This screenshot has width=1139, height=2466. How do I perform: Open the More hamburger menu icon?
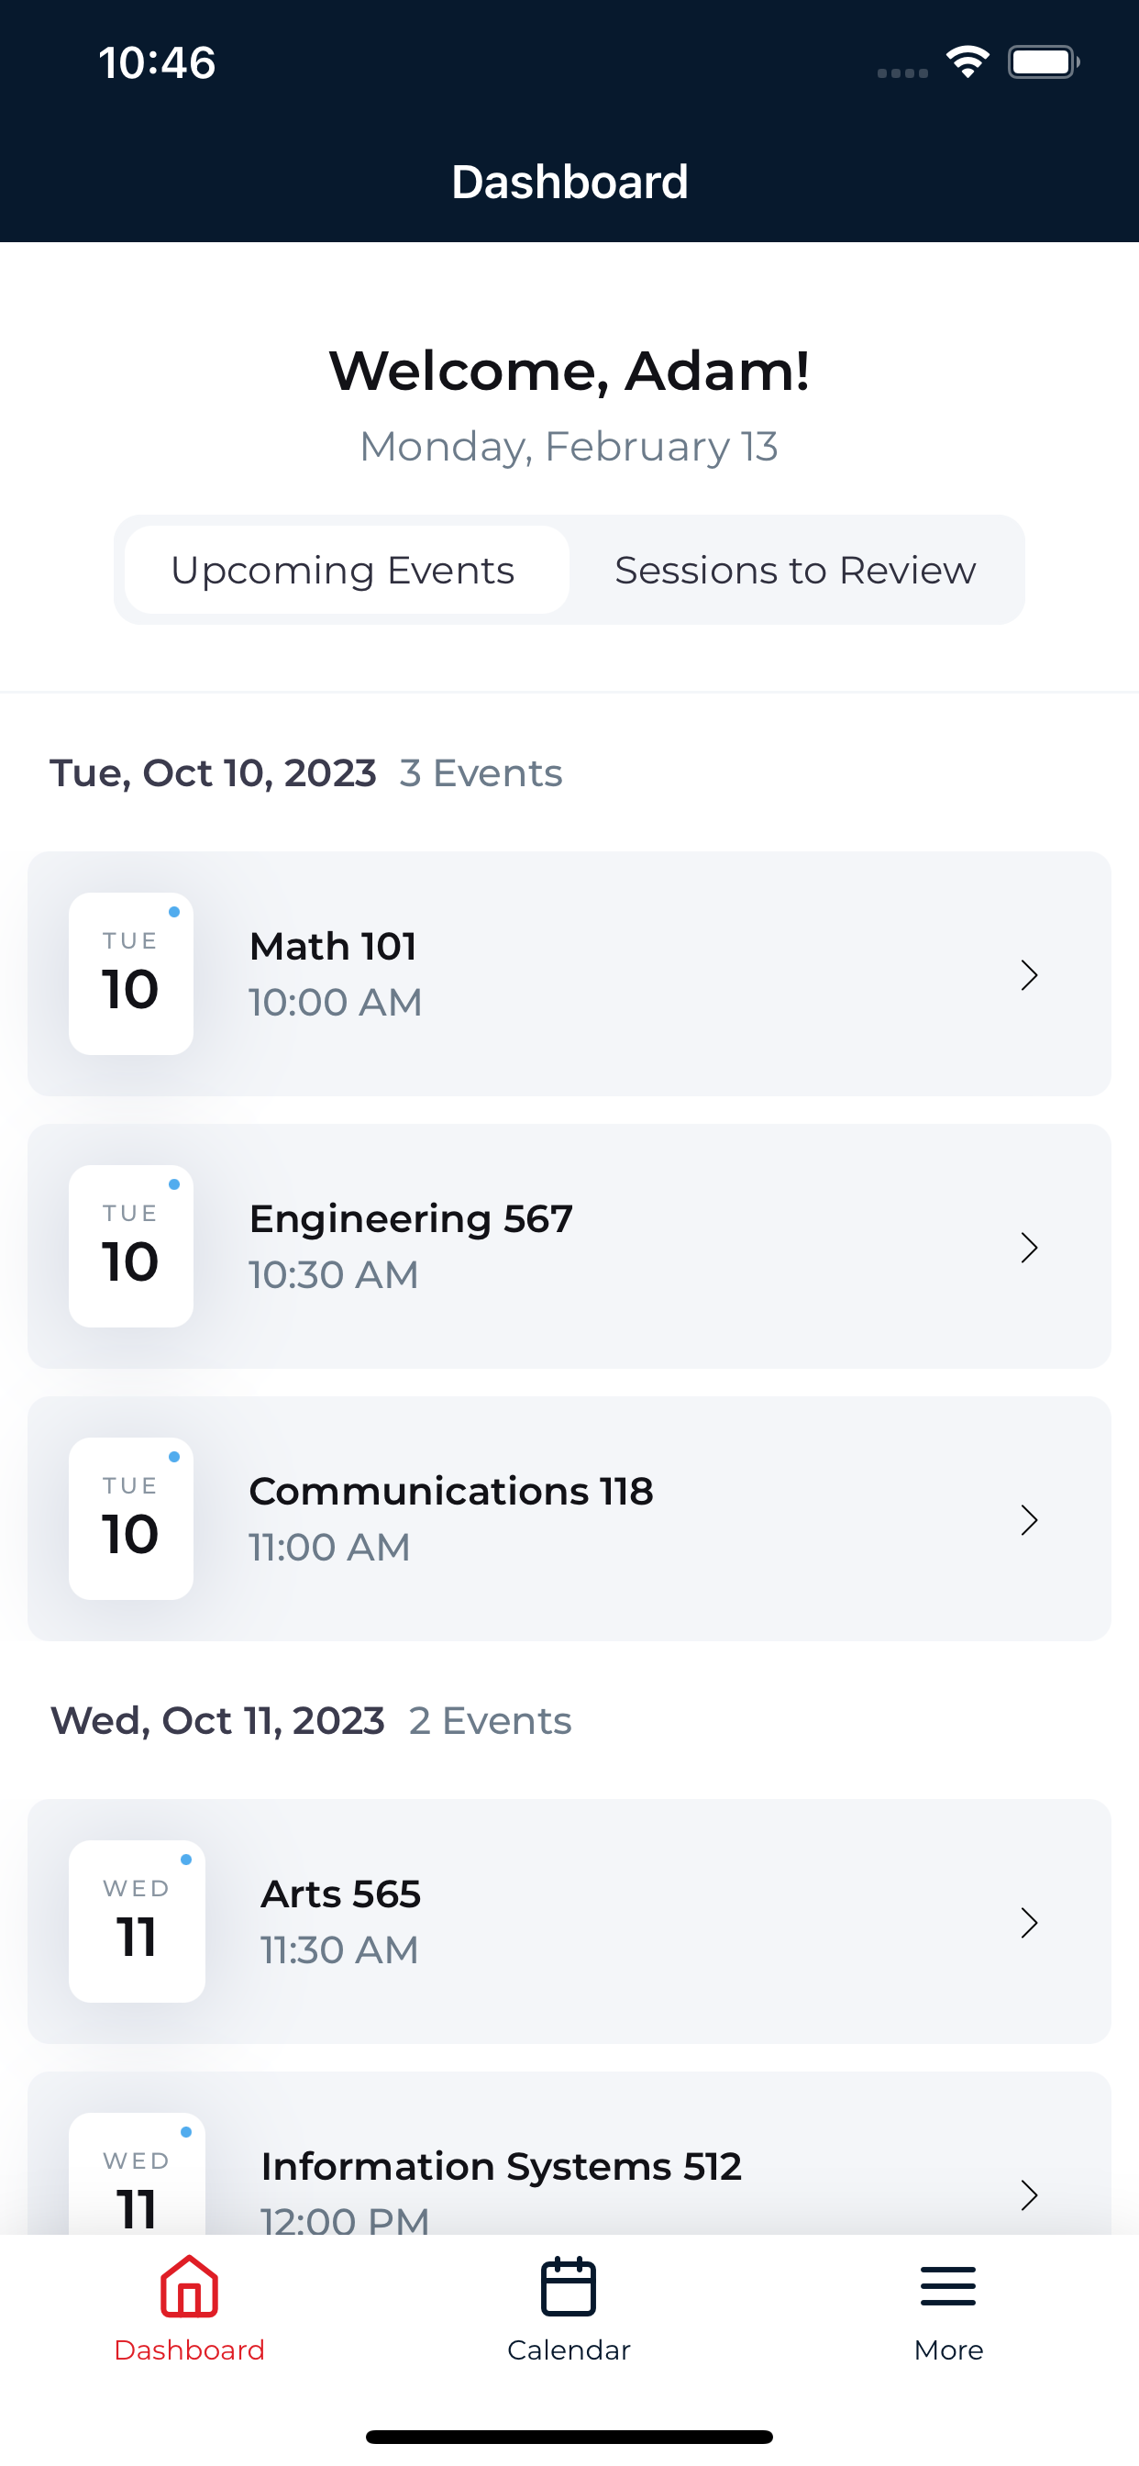(x=947, y=2286)
